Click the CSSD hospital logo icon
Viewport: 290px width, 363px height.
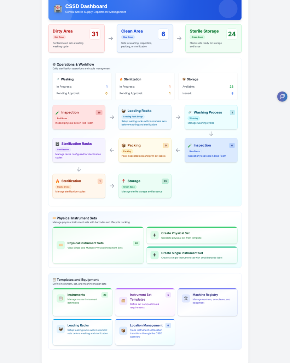(58, 9)
